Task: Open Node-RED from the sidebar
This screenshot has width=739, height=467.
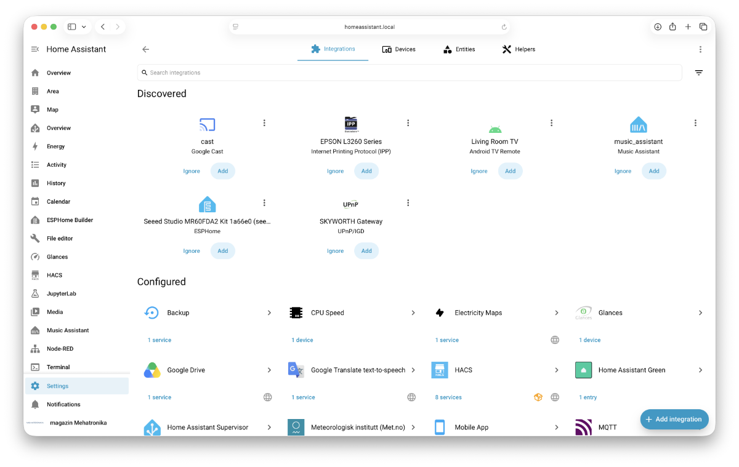Action: coord(77,349)
